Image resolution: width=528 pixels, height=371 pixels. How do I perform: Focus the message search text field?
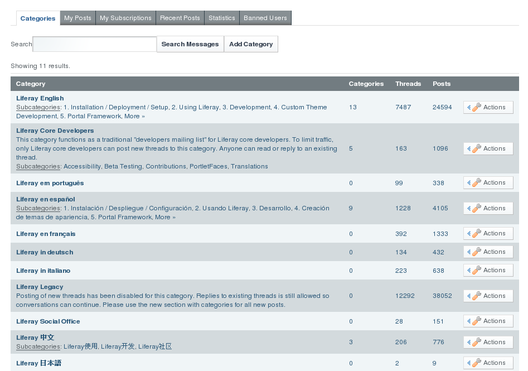(x=95, y=44)
